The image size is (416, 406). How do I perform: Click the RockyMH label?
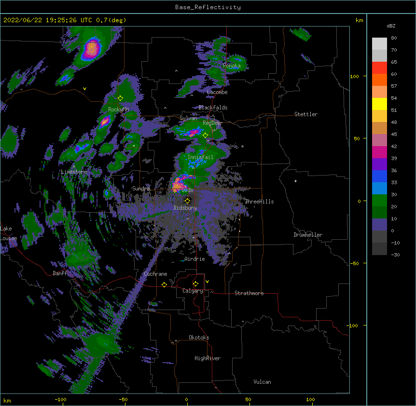point(118,109)
